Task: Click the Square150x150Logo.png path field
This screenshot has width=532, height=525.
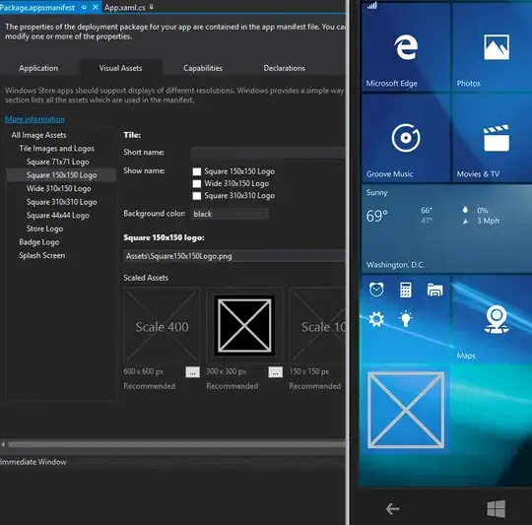Action: tap(234, 256)
